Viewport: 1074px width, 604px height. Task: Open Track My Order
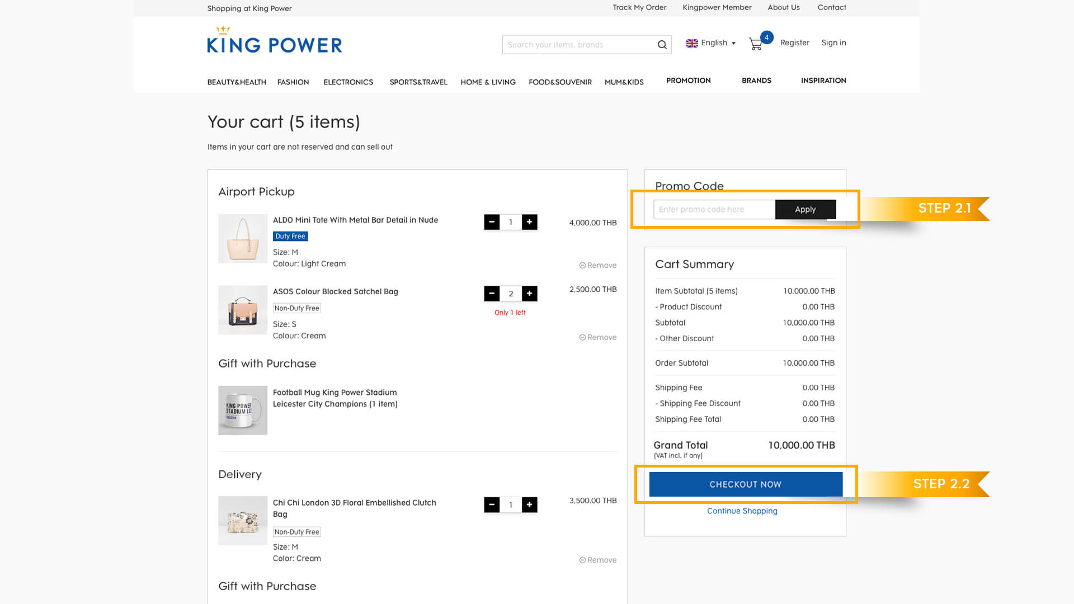(x=639, y=8)
